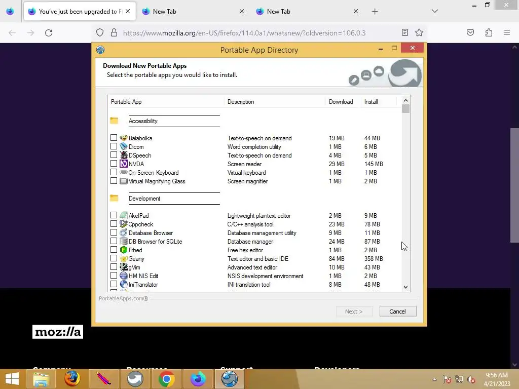Check the IniTranslator checkbox
519x389 pixels.
pos(114,284)
